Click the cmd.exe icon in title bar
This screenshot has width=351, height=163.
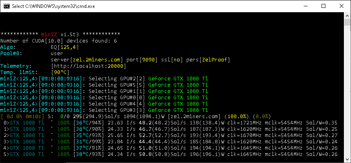click(6, 6)
